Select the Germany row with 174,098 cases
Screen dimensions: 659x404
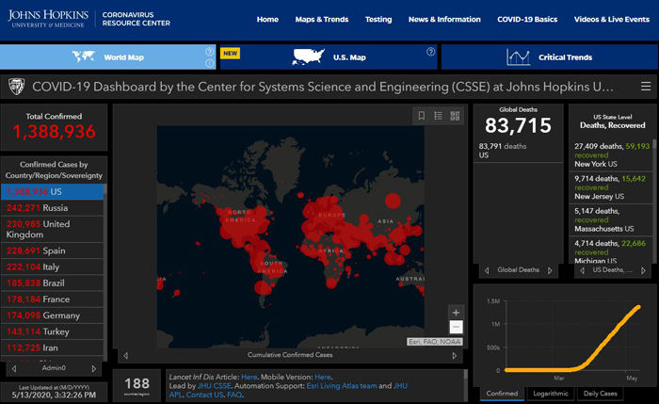52,315
